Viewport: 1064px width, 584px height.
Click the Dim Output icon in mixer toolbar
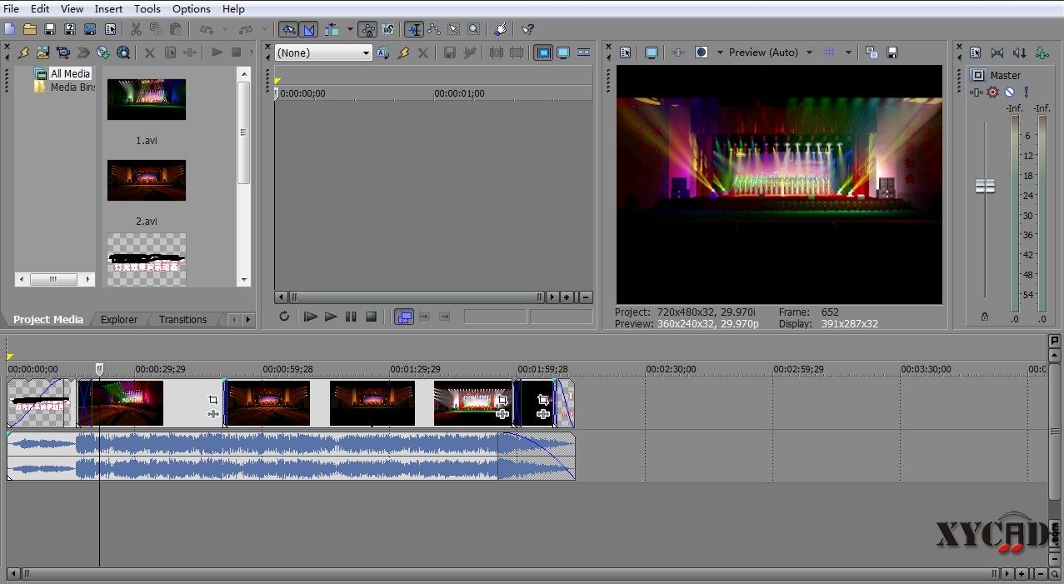click(x=1017, y=52)
